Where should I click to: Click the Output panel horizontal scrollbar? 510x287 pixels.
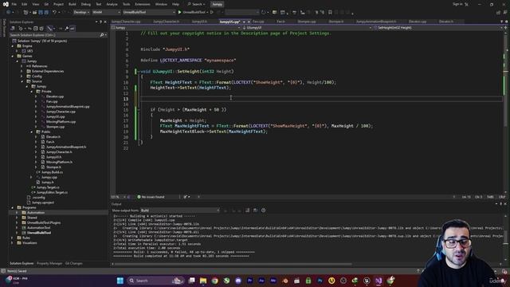coord(233,264)
